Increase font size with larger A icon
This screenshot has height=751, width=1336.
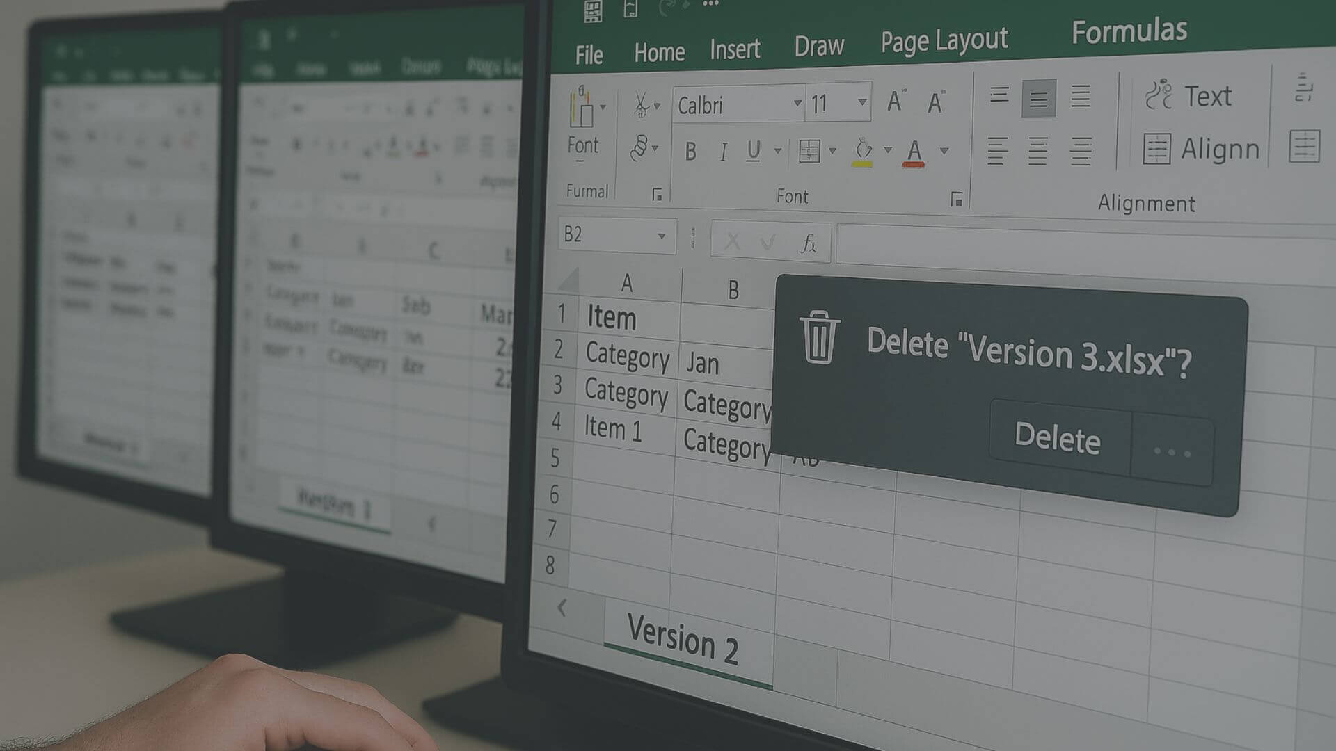896,102
